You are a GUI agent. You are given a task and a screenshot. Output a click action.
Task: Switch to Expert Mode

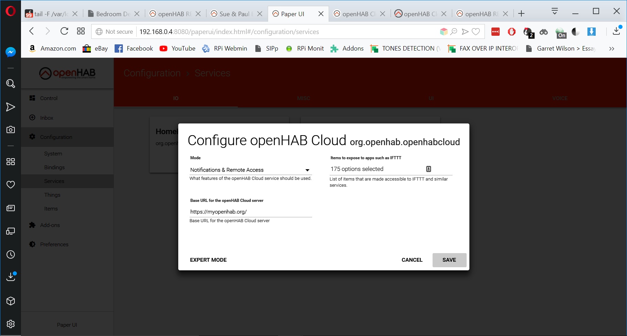(208, 260)
